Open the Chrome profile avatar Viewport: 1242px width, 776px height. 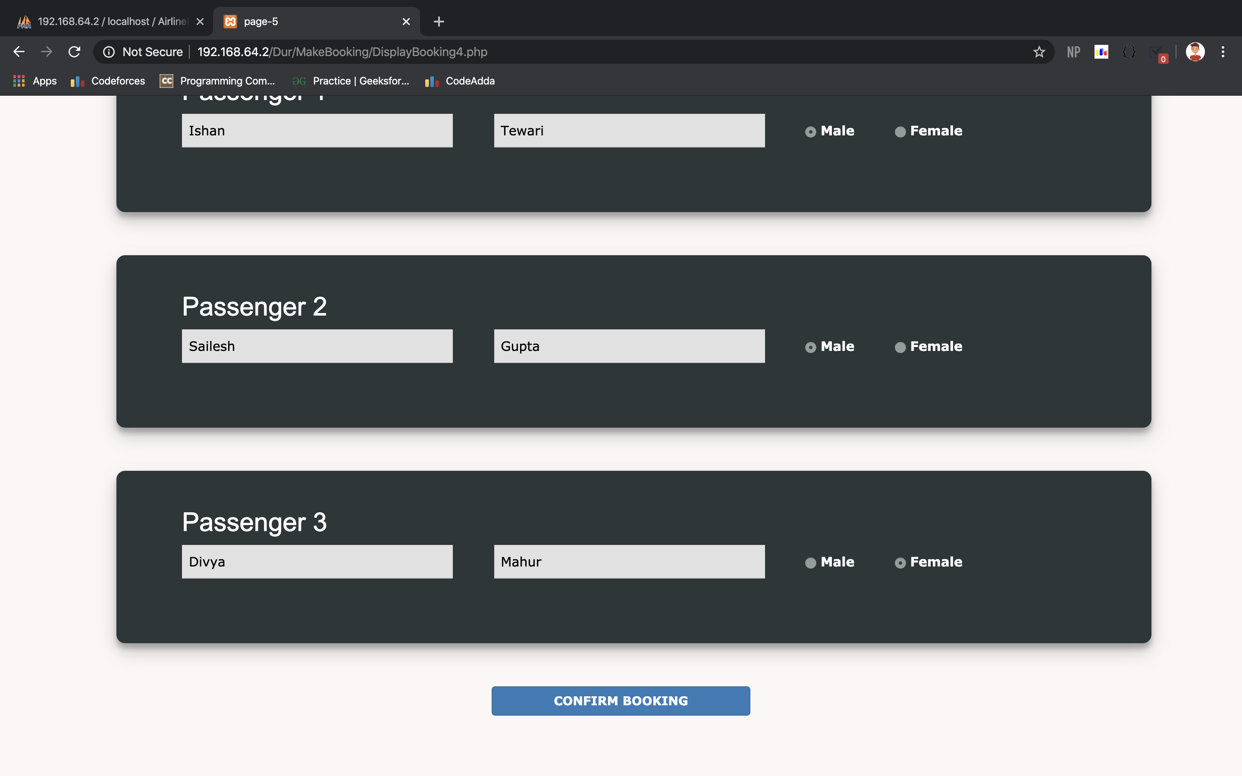tap(1195, 52)
